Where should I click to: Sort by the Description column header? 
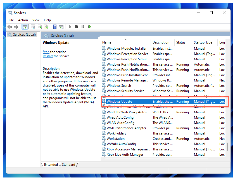pos(163,42)
